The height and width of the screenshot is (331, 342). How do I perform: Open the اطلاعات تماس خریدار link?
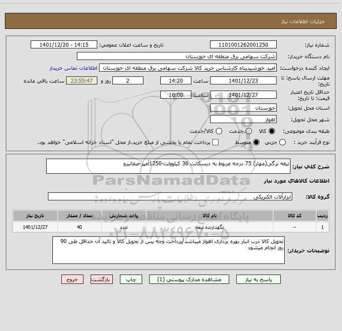pyautogui.click(x=73, y=68)
